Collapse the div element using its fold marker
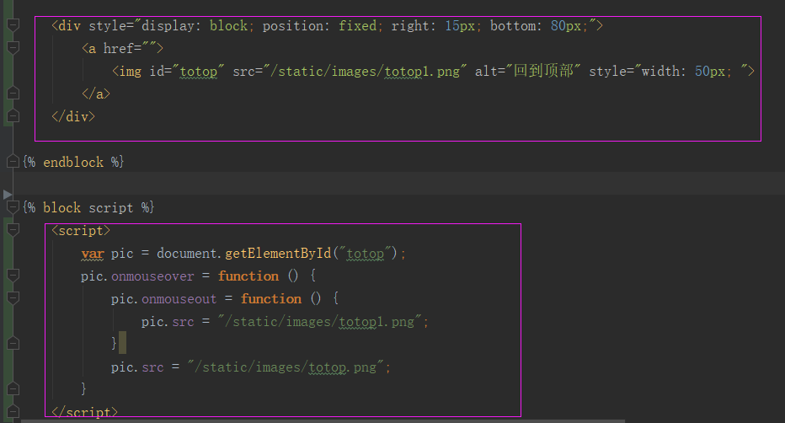The image size is (785, 423). coord(12,26)
